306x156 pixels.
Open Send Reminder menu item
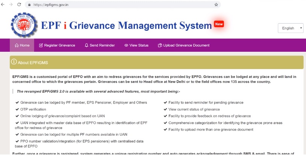click(x=100, y=45)
